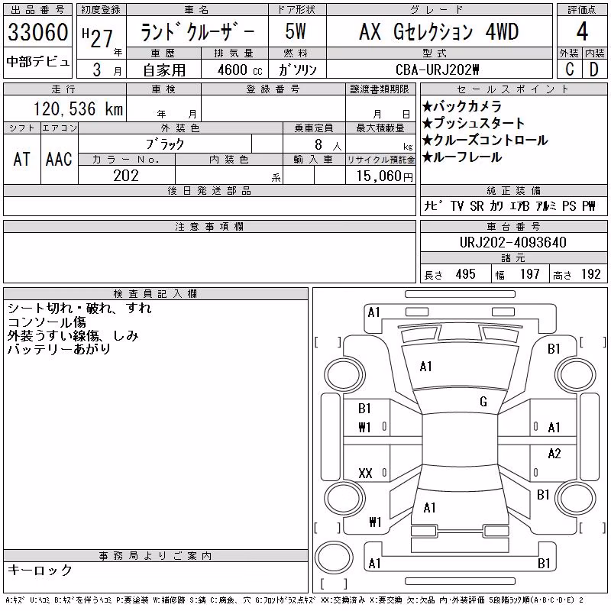The width and height of the screenshot is (611, 611).
Task: Click the car name ランドクルーザー
Action: (x=197, y=31)
